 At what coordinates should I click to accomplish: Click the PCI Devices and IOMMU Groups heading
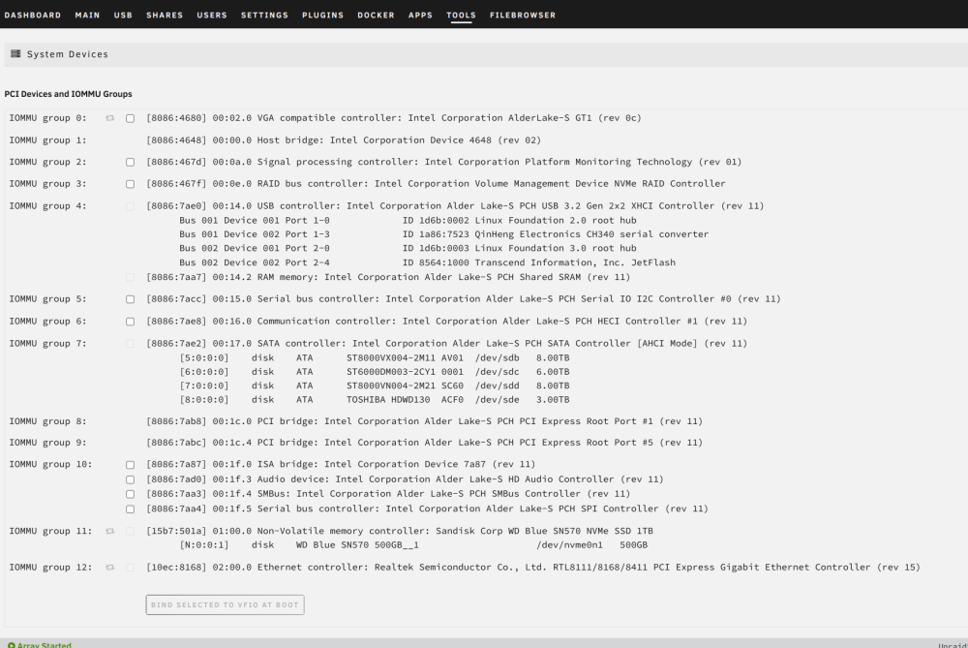[68, 94]
